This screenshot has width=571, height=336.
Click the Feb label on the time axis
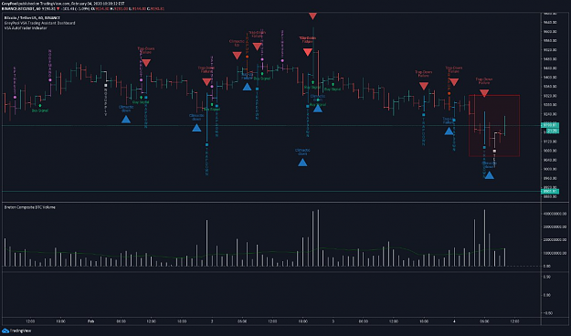[90, 321]
